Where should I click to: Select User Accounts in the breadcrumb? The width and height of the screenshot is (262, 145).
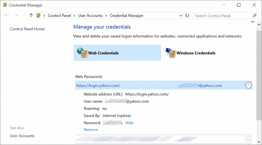coord(90,16)
